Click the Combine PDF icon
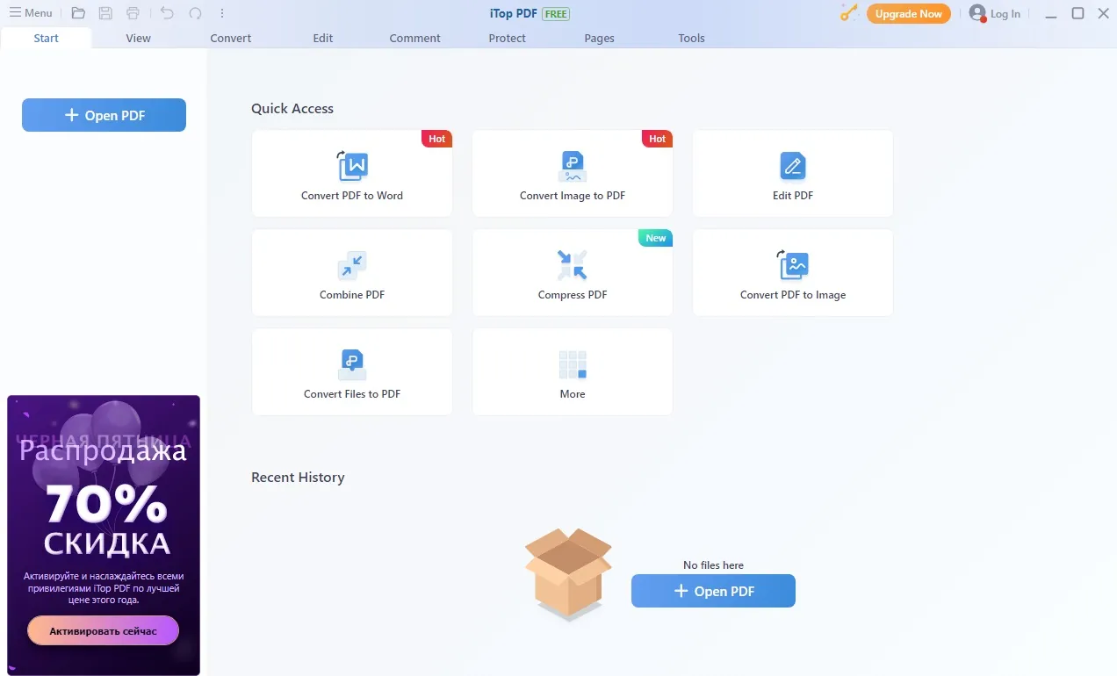This screenshot has height=676, width=1117. pos(352,265)
